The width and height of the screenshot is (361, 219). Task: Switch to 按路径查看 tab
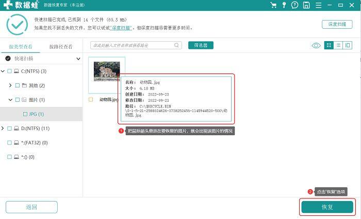point(61,47)
